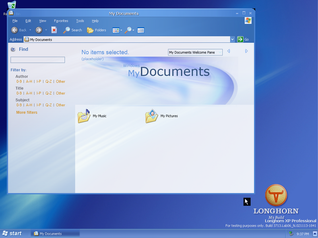
Task: Open the Forward history dropdown arrow
Action: pos(46,30)
